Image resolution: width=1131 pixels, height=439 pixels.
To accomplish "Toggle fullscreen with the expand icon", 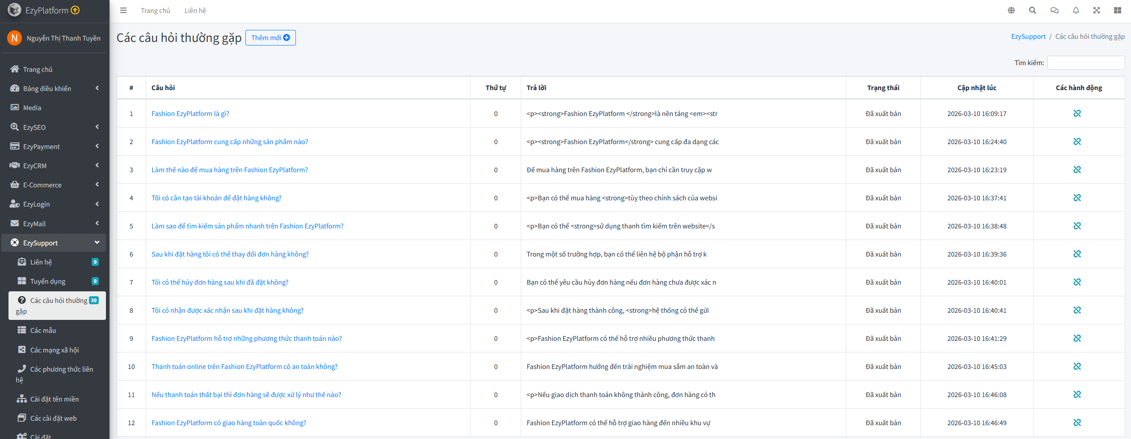I will 1097,11.
